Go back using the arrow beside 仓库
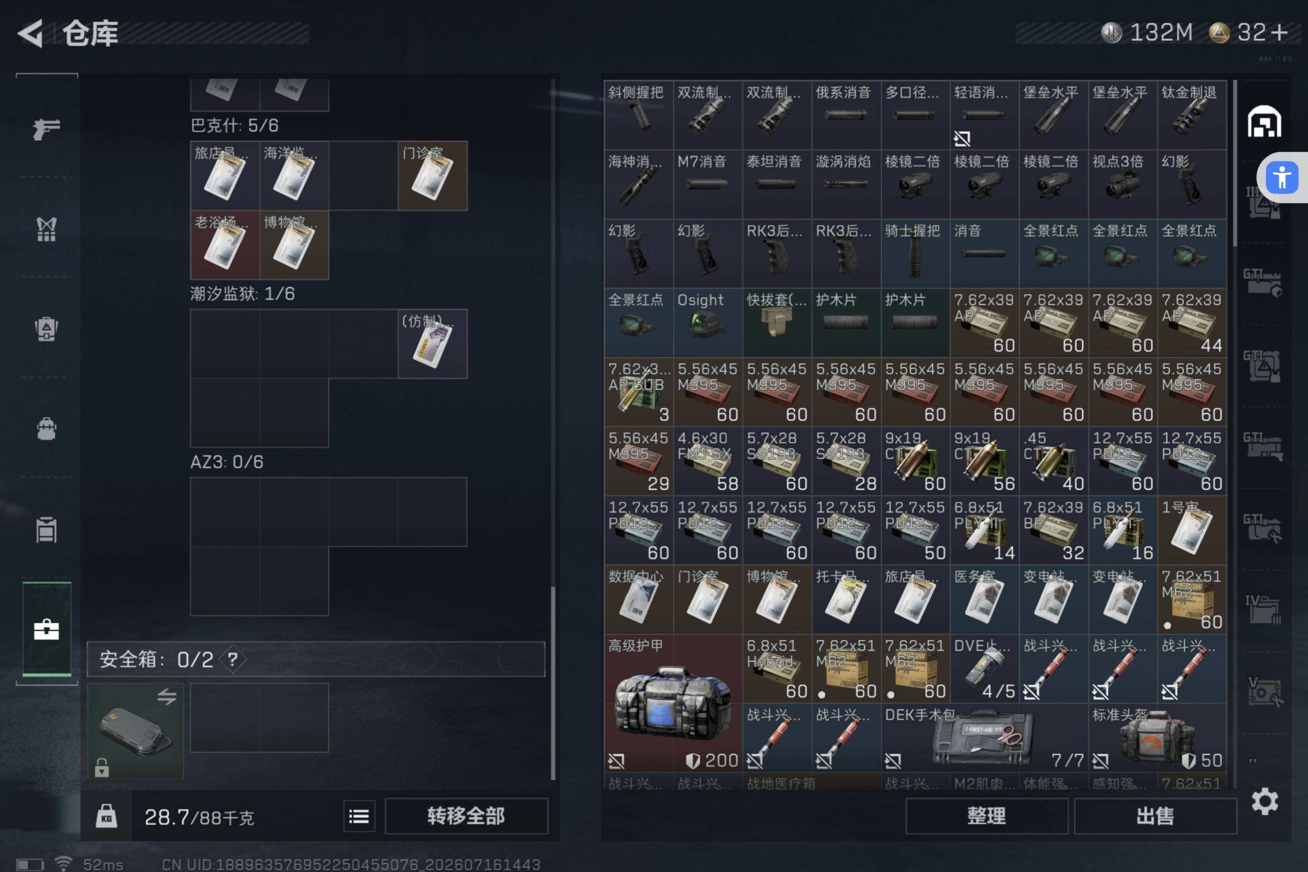The height and width of the screenshot is (872, 1308). pos(30,33)
